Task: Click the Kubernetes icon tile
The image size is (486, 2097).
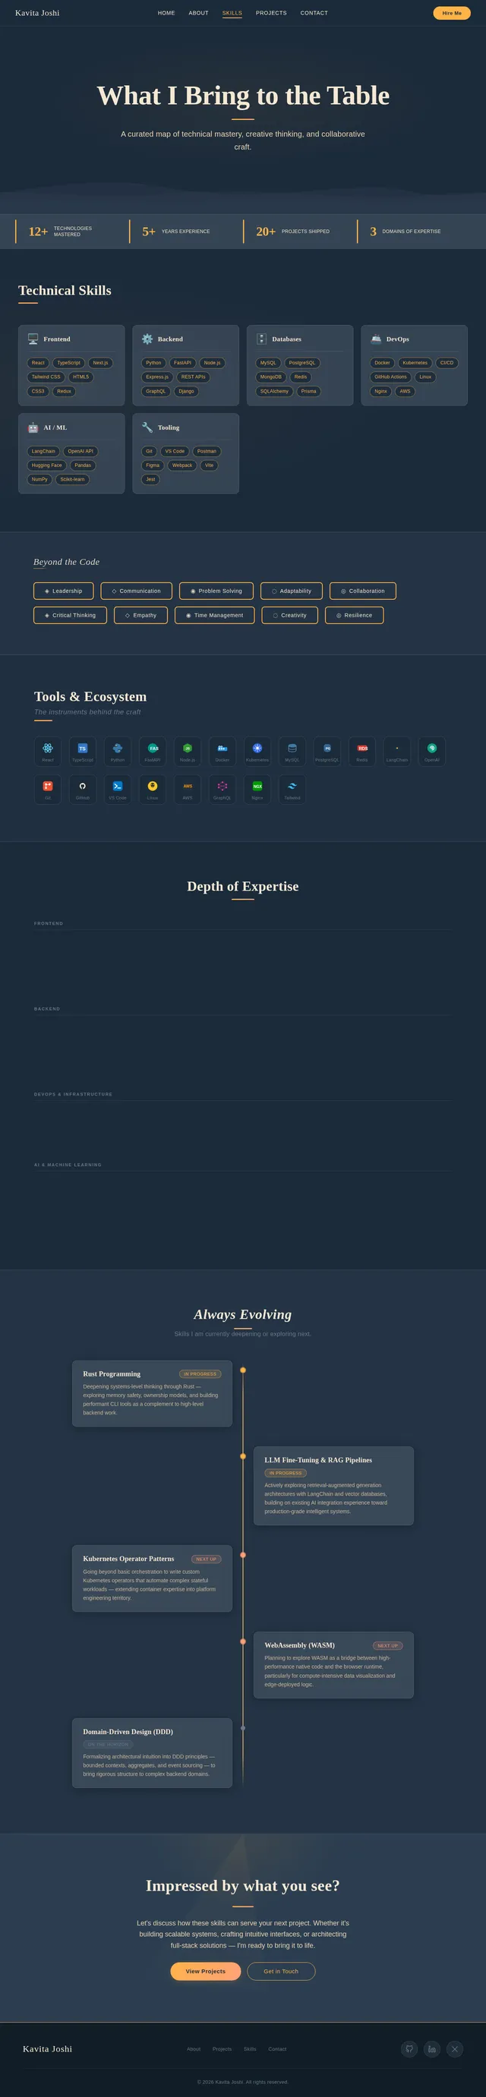Action: point(257,751)
